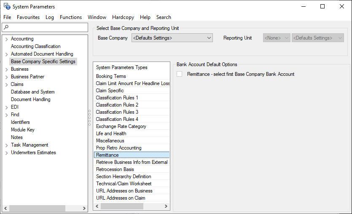Click the panel splitter grip dots
The width and height of the screenshot is (352, 214).
(x=89, y=118)
